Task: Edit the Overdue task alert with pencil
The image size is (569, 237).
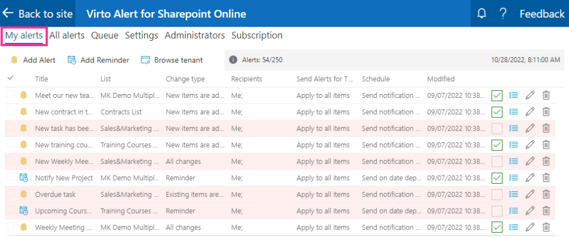Action: pos(530,194)
